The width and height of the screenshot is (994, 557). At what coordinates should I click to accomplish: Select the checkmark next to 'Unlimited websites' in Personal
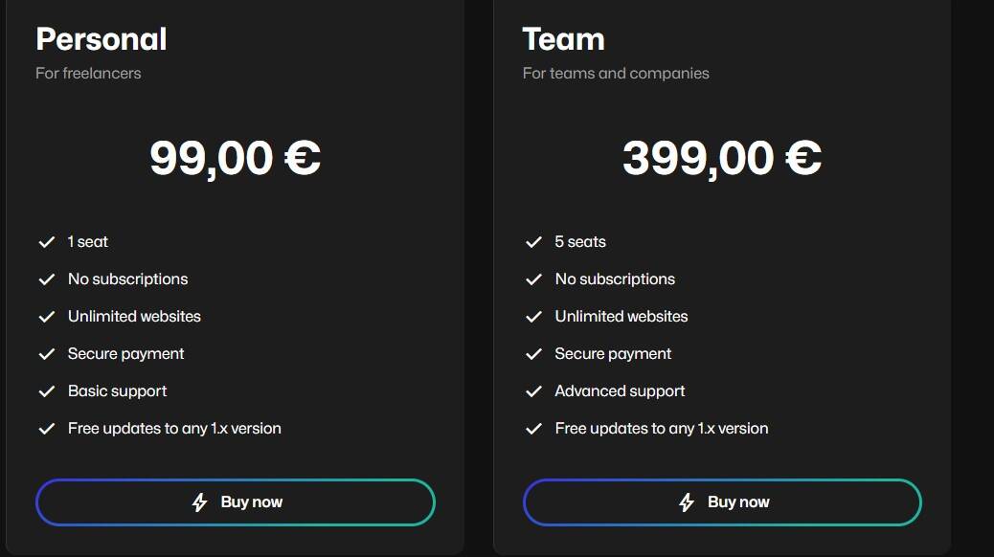tap(46, 316)
